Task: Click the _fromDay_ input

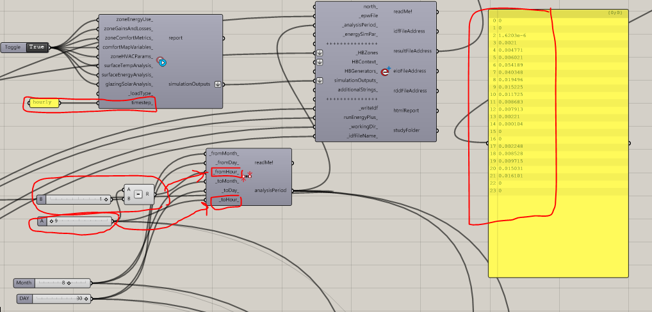Action: (227, 162)
